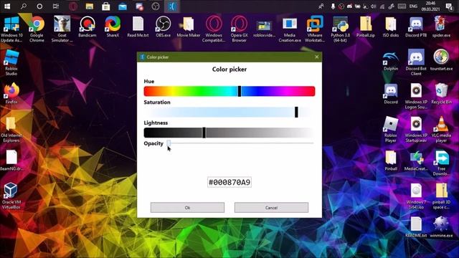459x258 pixels.
Task: Click the Opacity slider handle
Action: pyautogui.click(x=169, y=143)
